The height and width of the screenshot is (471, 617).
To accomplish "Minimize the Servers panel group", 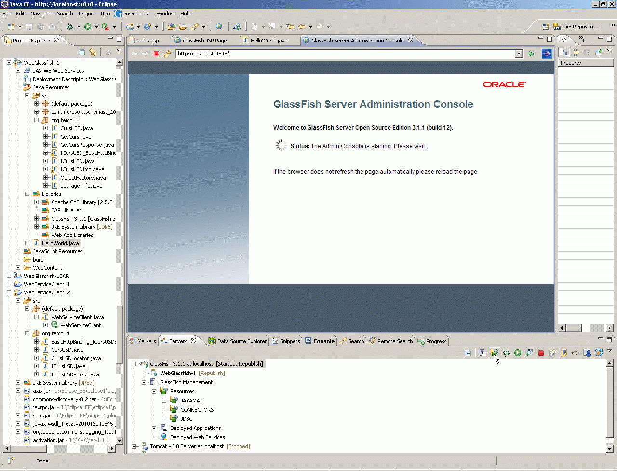I will 601,339.
